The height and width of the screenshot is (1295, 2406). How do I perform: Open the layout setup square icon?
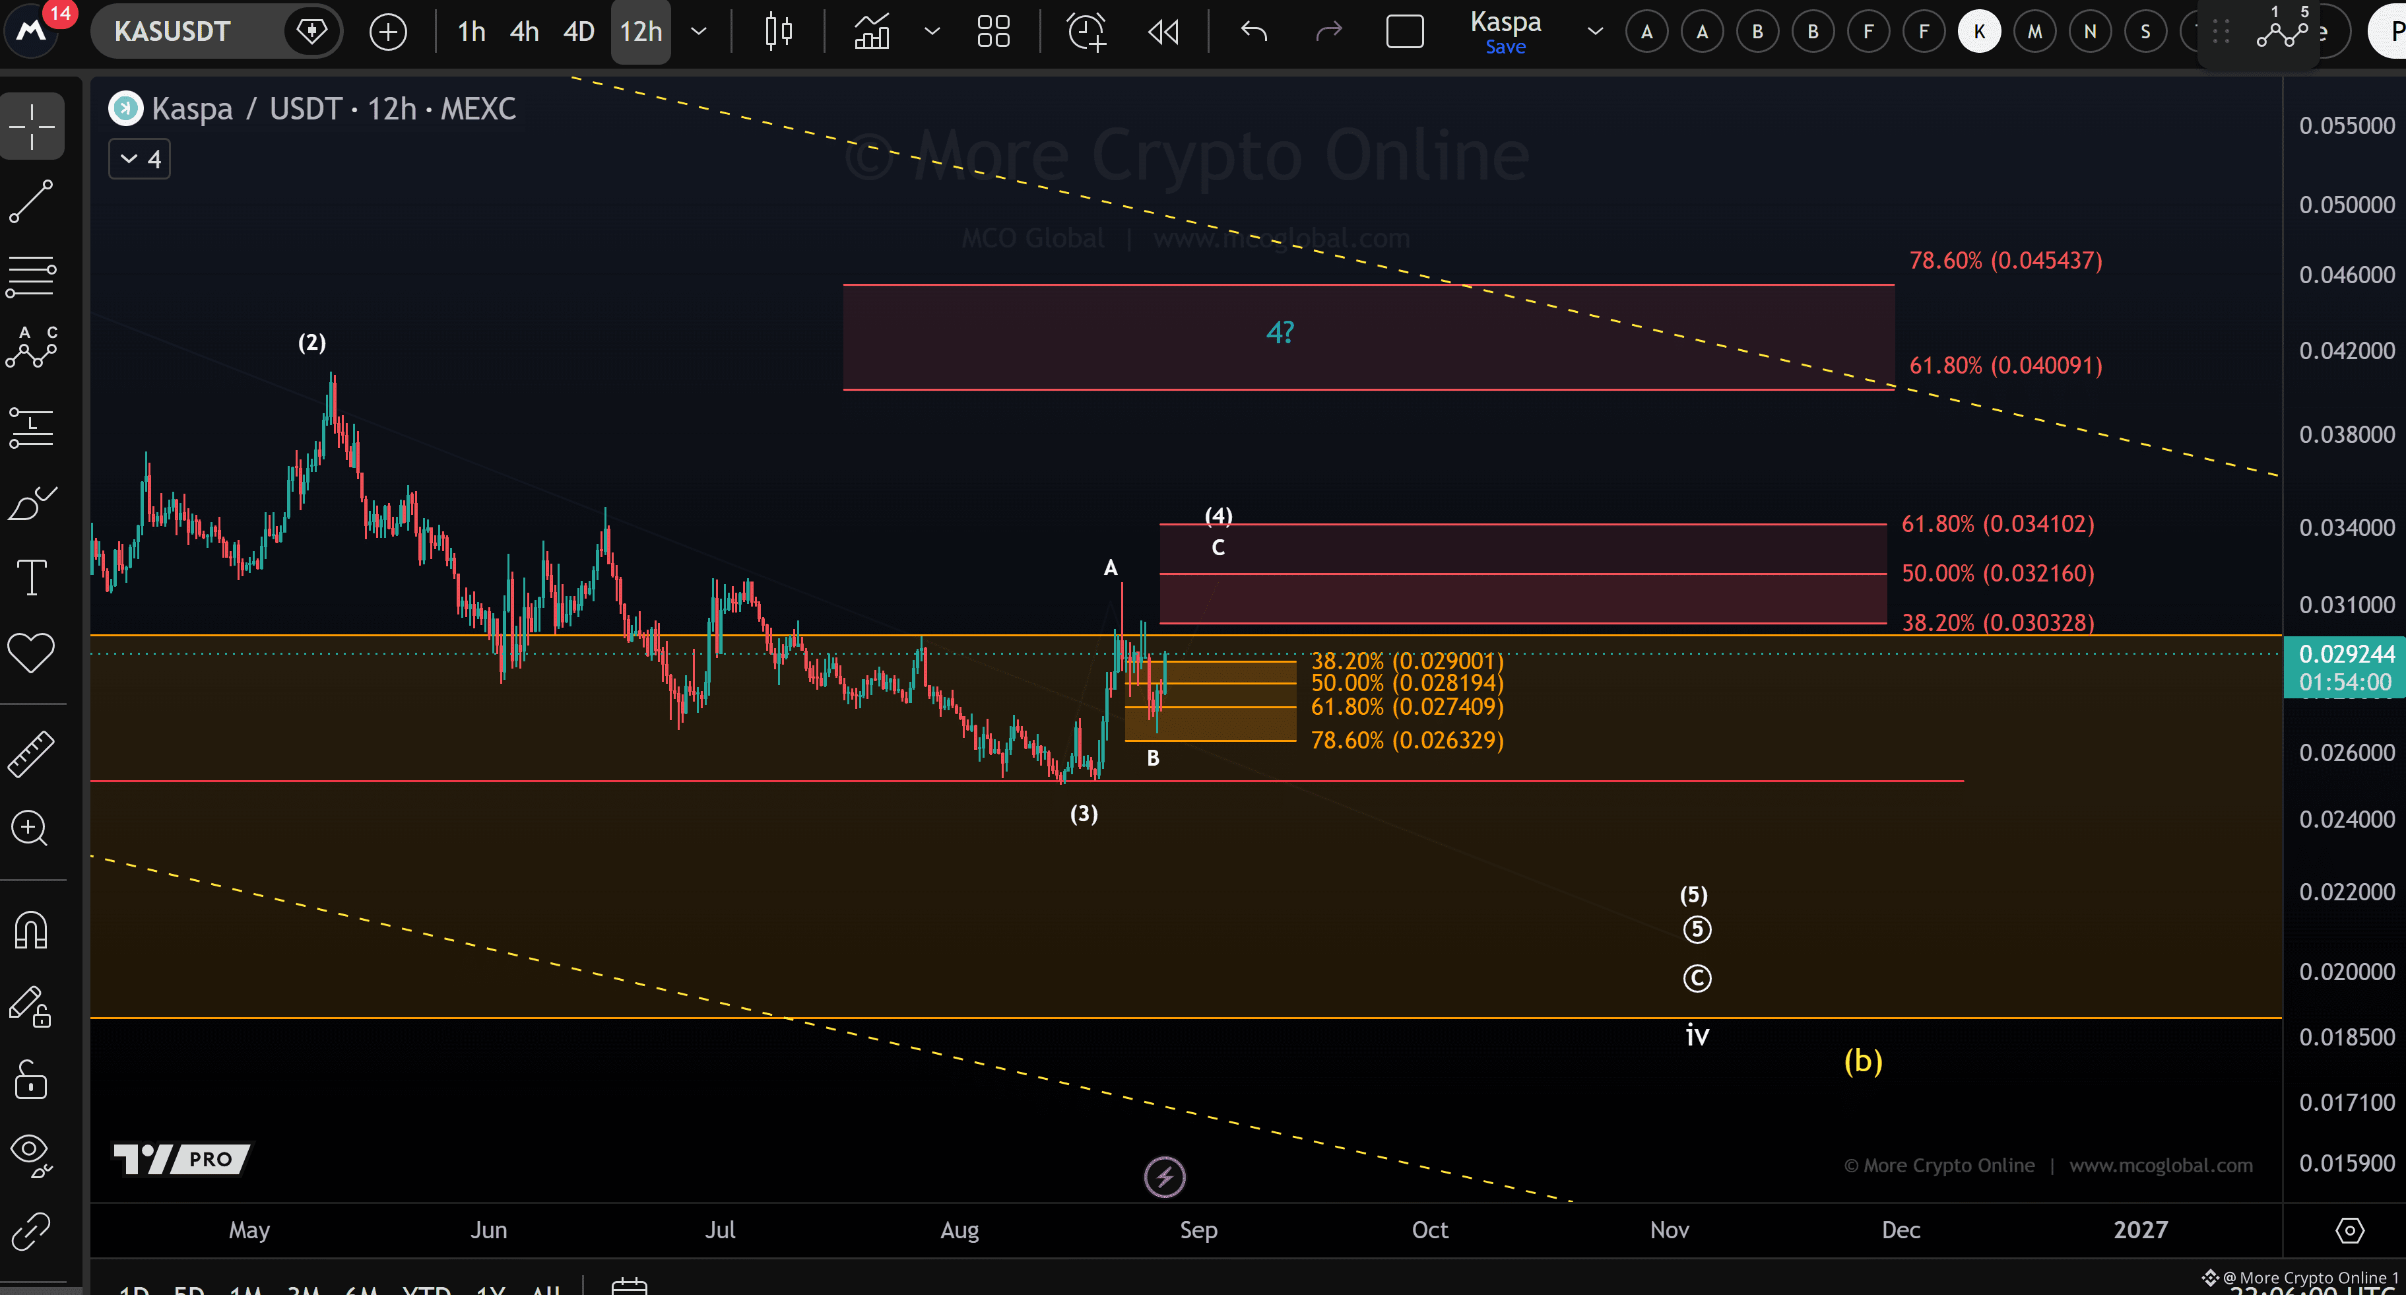coord(1405,32)
